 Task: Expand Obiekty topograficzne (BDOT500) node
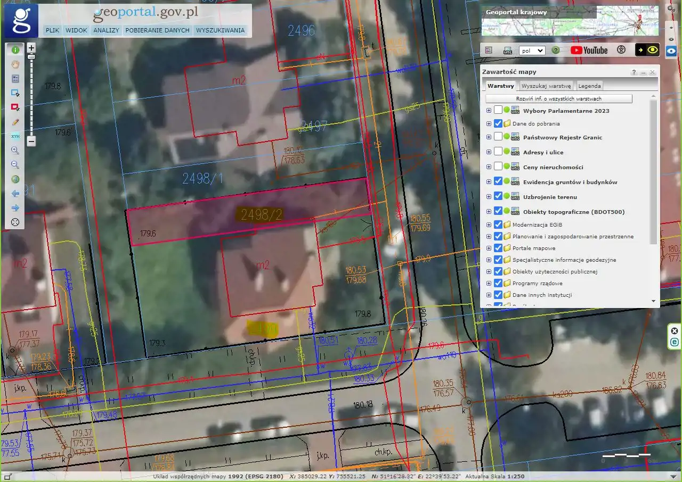(489, 211)
